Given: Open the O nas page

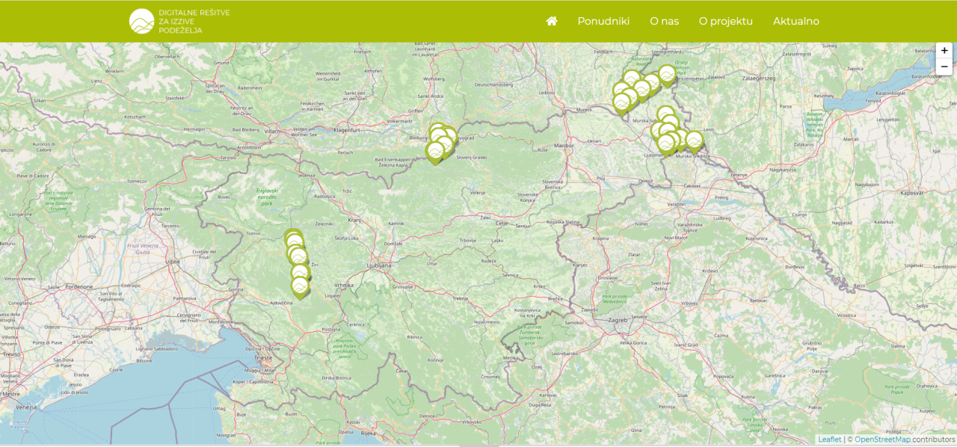Looking at the screenshot, I should (x=664, y=21).
